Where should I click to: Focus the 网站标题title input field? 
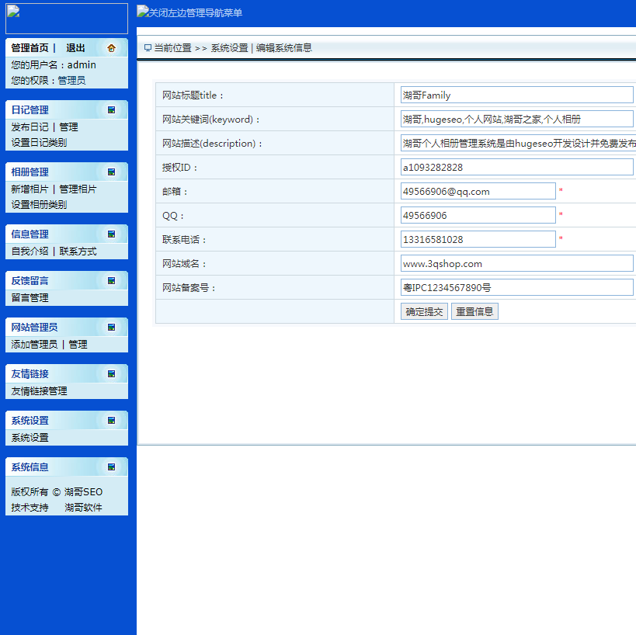pyautogui.click(x=516, y=95)
